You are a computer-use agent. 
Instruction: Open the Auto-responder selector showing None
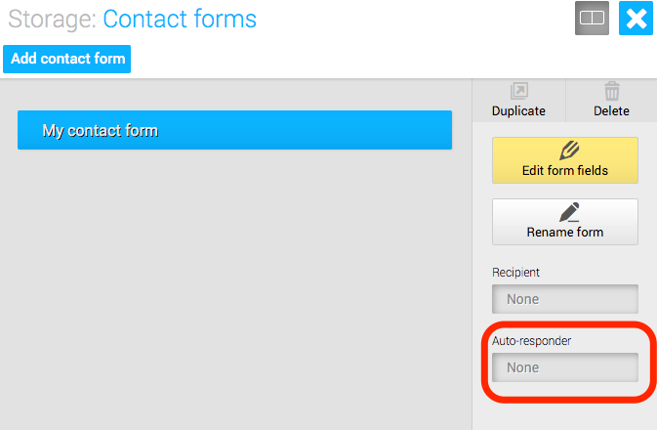[x=565, y=367]
